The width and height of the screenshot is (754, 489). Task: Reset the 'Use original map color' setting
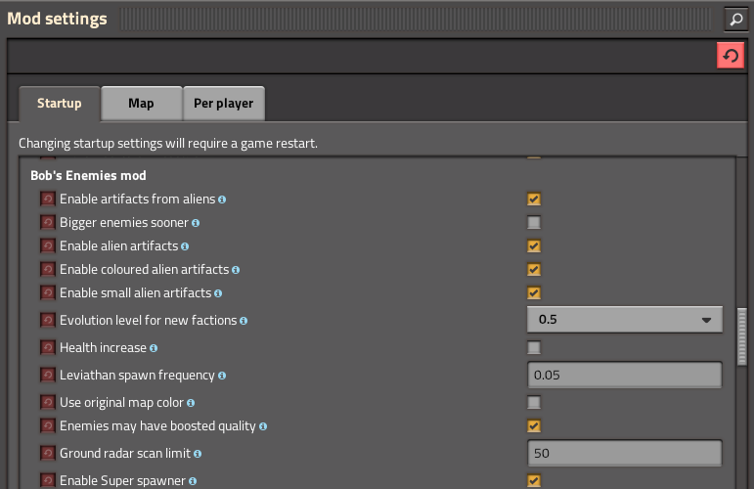point(47,403)
